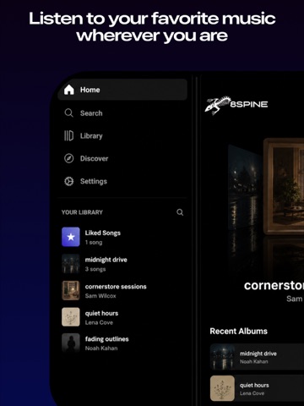
Task: Click cornerstore sessions cover thumbnail in library
Action: (71, 290)
